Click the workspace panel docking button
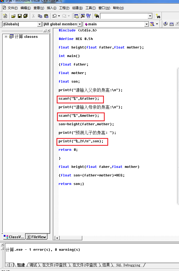The height and width of the screenshot is (271, 179). click(45, 31)
